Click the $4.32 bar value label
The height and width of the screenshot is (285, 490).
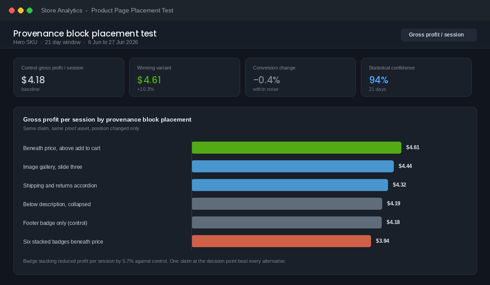(x=400, y=185)
